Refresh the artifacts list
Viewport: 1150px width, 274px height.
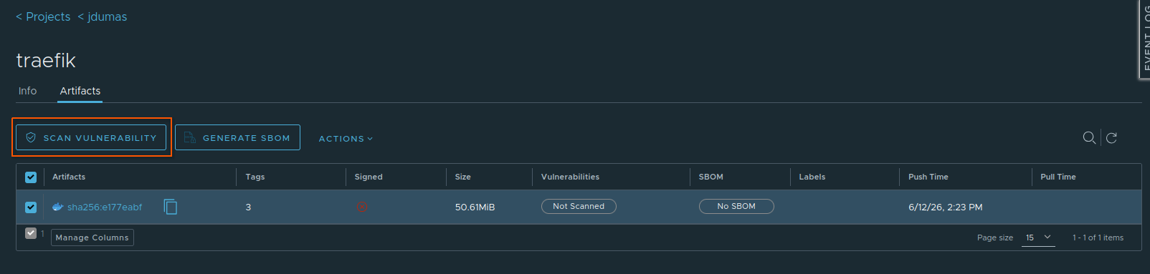coord(1111,138)
